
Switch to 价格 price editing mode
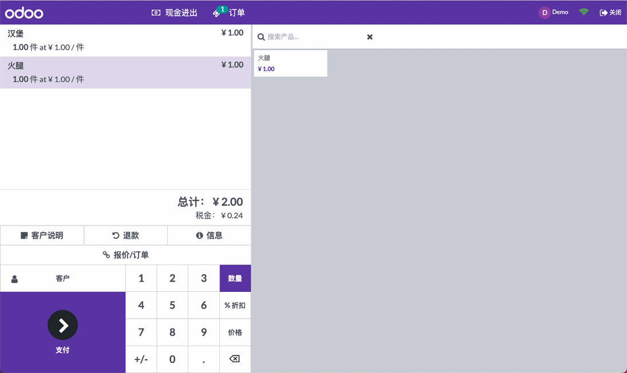click(235, 332)
